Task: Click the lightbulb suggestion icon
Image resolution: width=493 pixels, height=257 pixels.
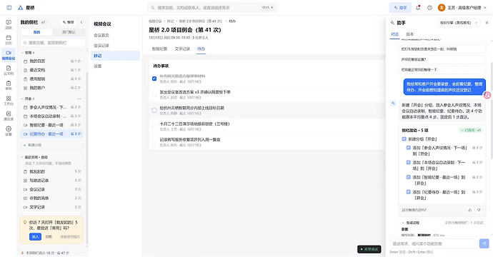Action: tap(25, 223)
